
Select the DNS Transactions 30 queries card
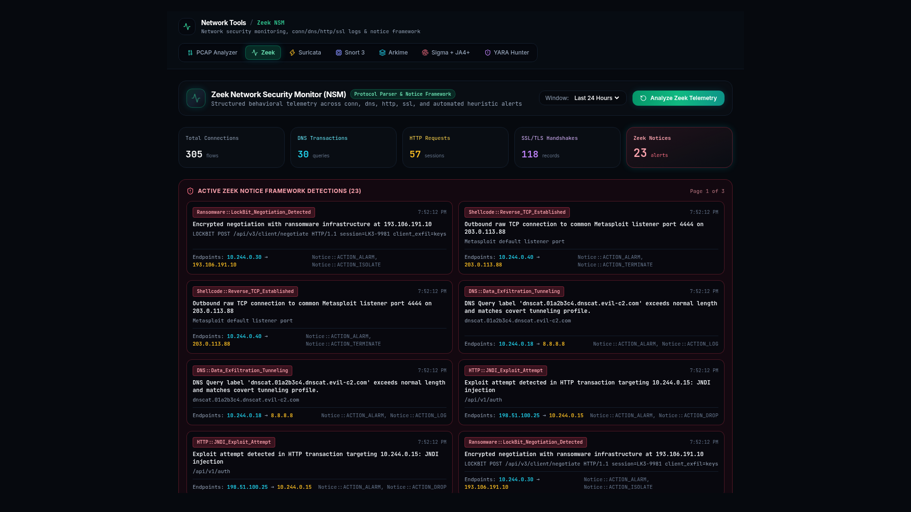(344, 147)
